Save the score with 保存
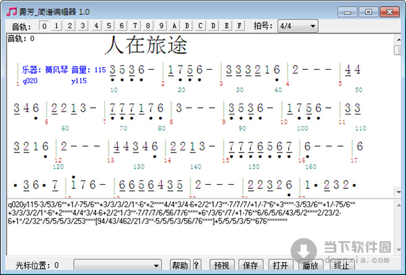 (x=250, y=265)
